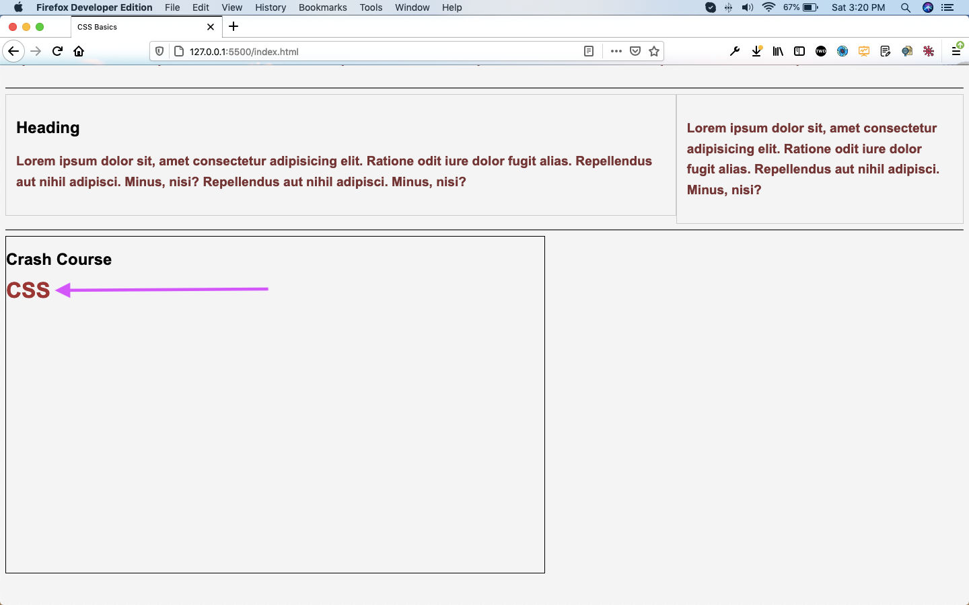Open the View menu

(x=231, y=7)
